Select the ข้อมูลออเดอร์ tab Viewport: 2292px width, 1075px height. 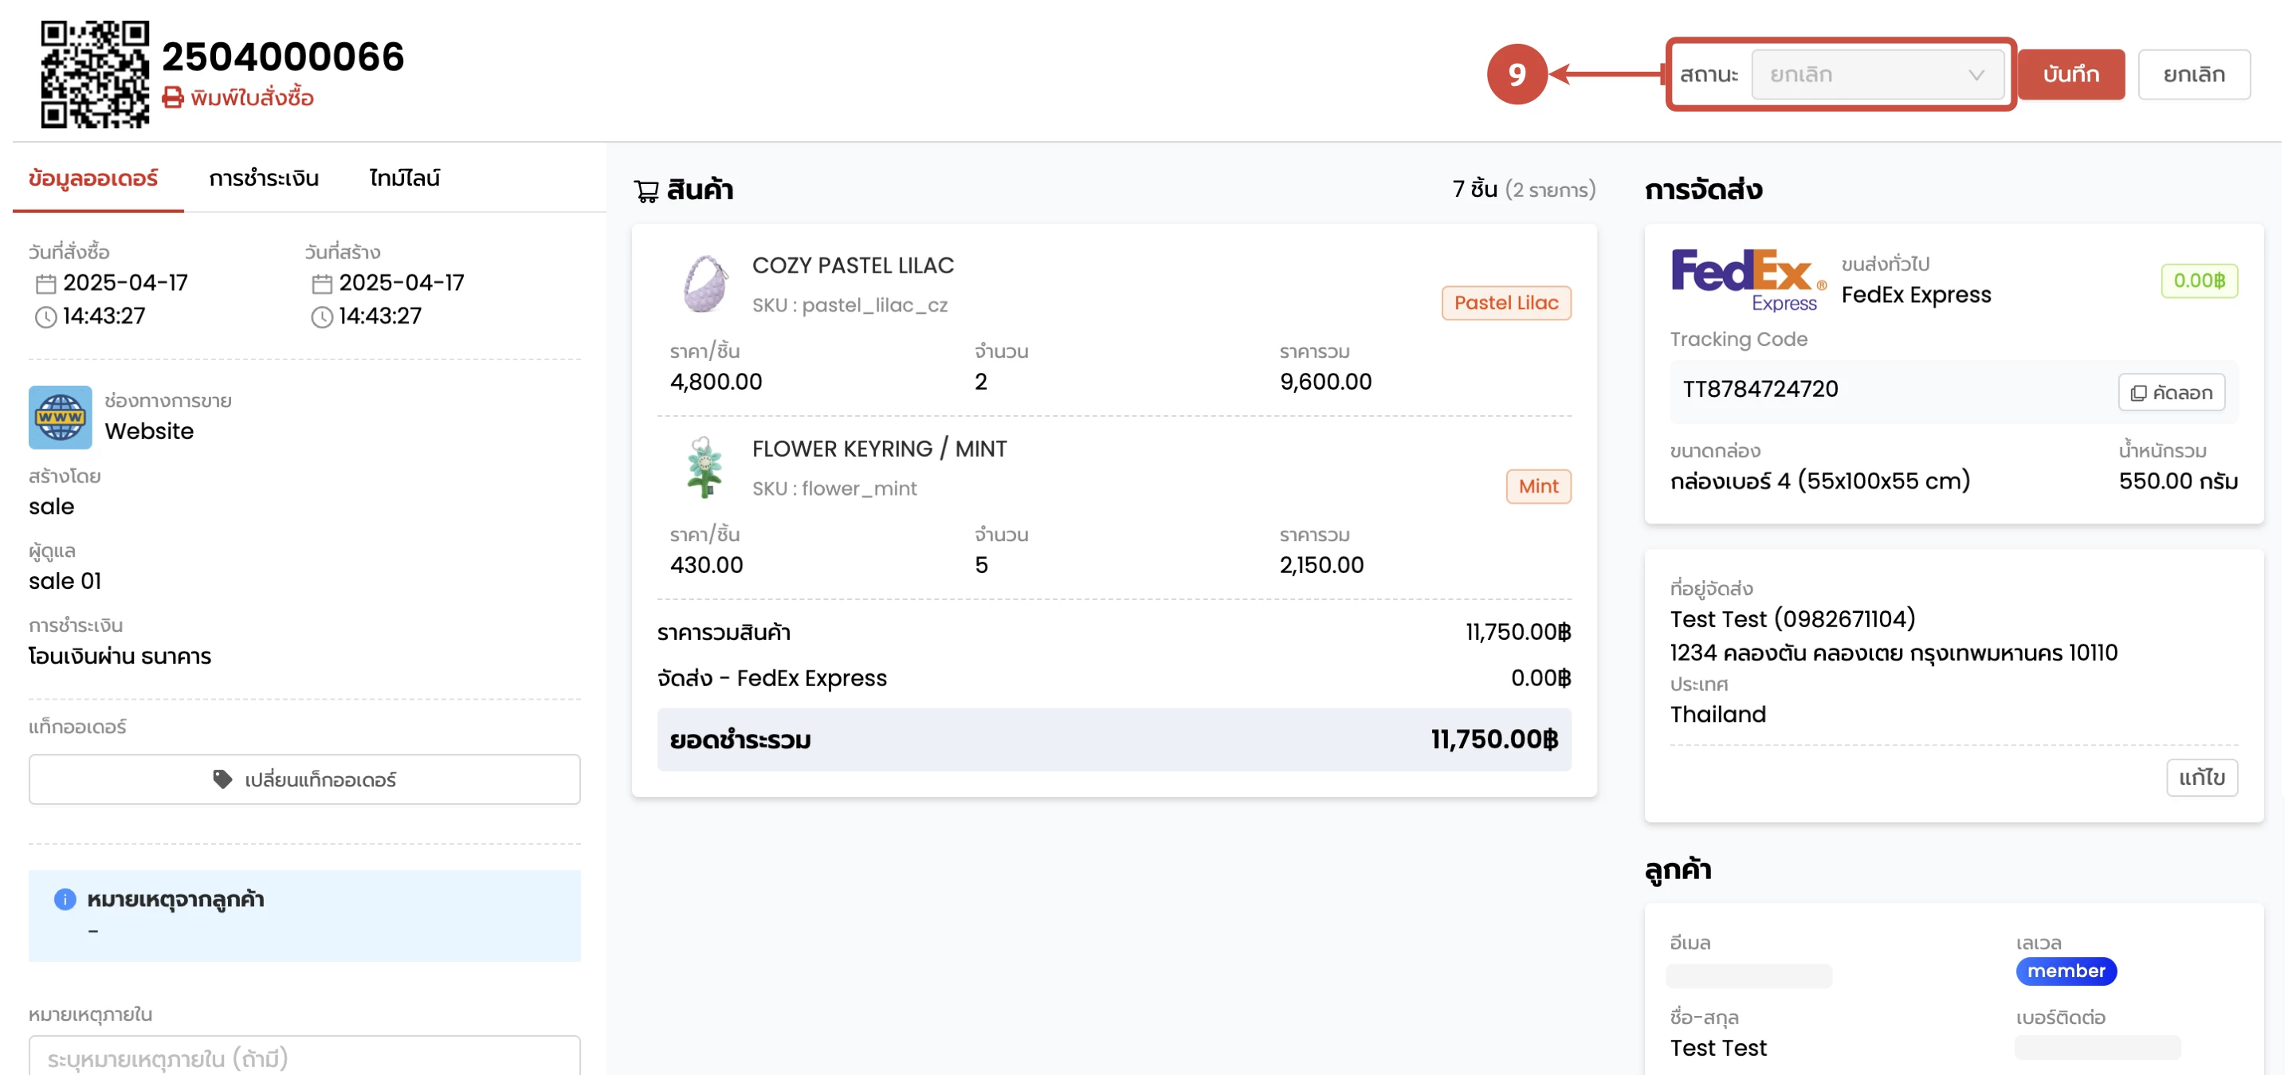click(x=93, y=178)
